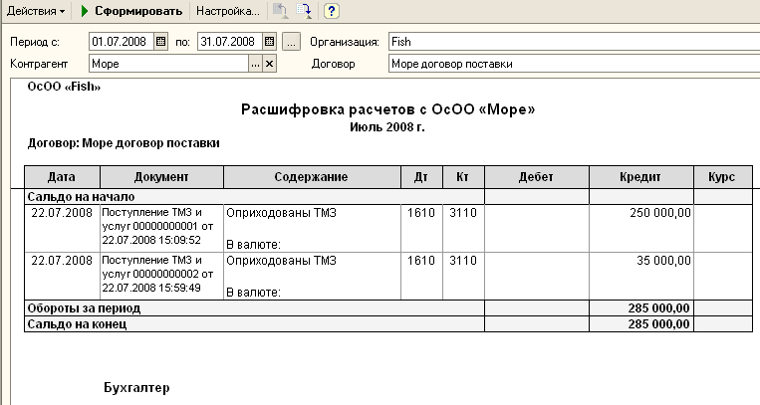Screen dimensions: 760x405
Task: Click the Обороты за период row label
Action: tap(84, 308)
